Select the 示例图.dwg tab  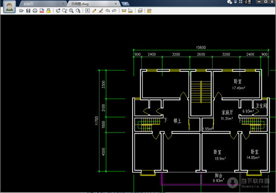(83, 4)
